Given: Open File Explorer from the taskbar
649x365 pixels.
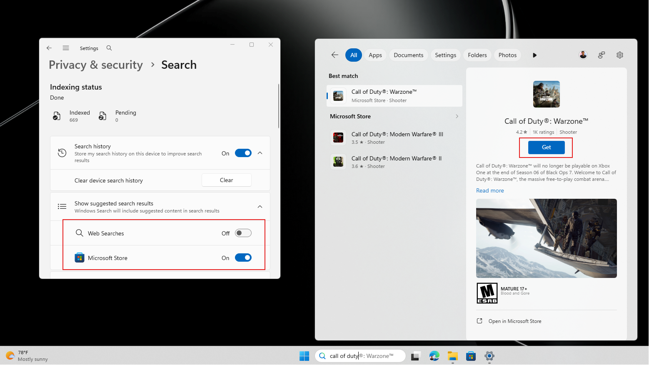Looking at the screenshot, I should tap(453, 356).
